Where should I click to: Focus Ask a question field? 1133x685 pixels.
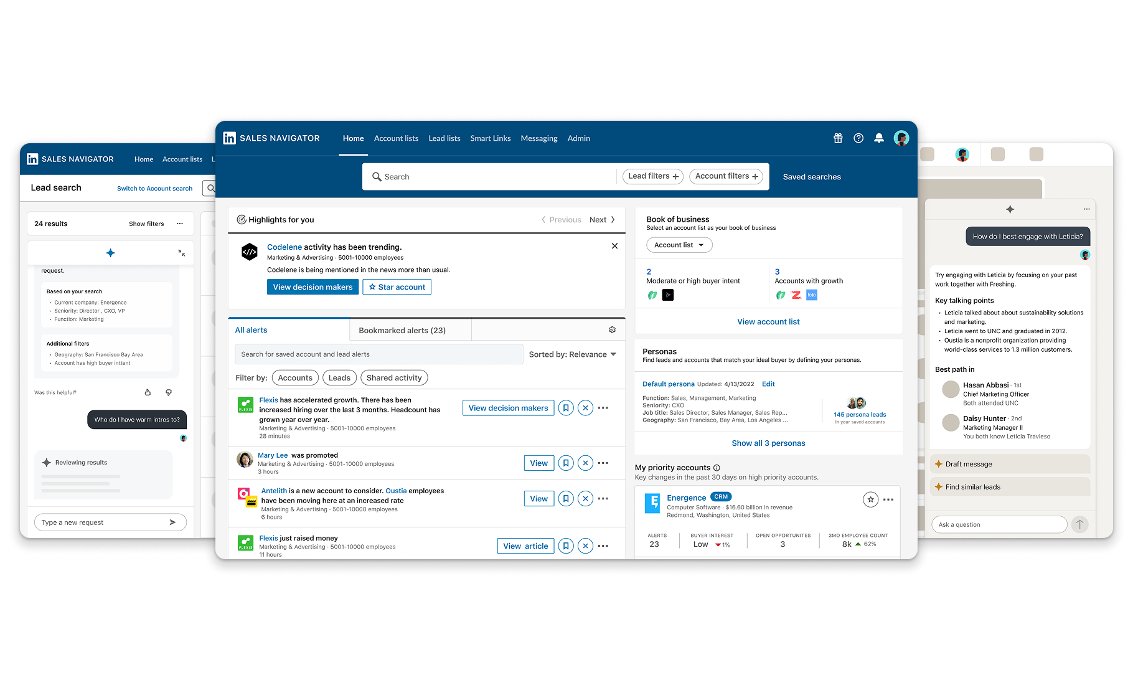[x=999, y=524]
